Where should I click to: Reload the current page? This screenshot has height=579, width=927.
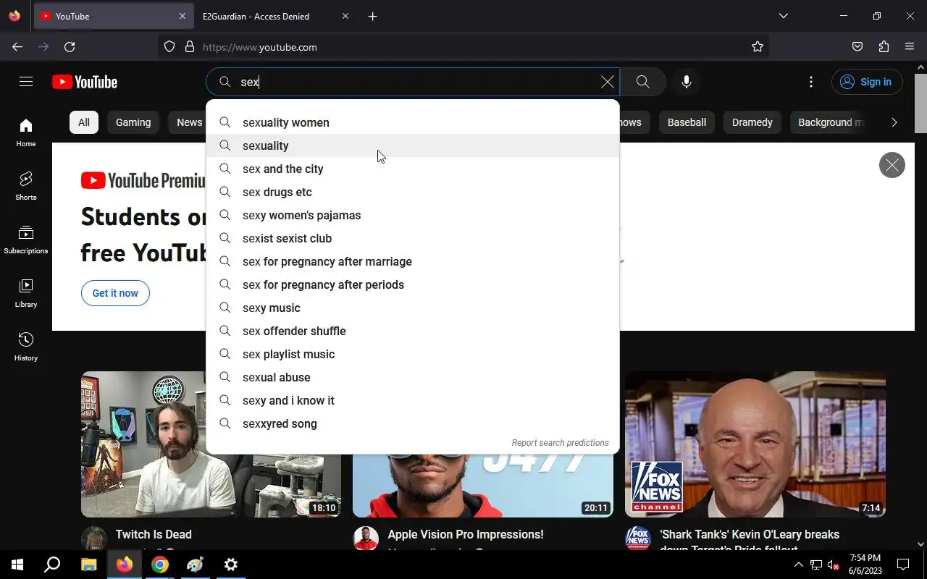point(70,47)
